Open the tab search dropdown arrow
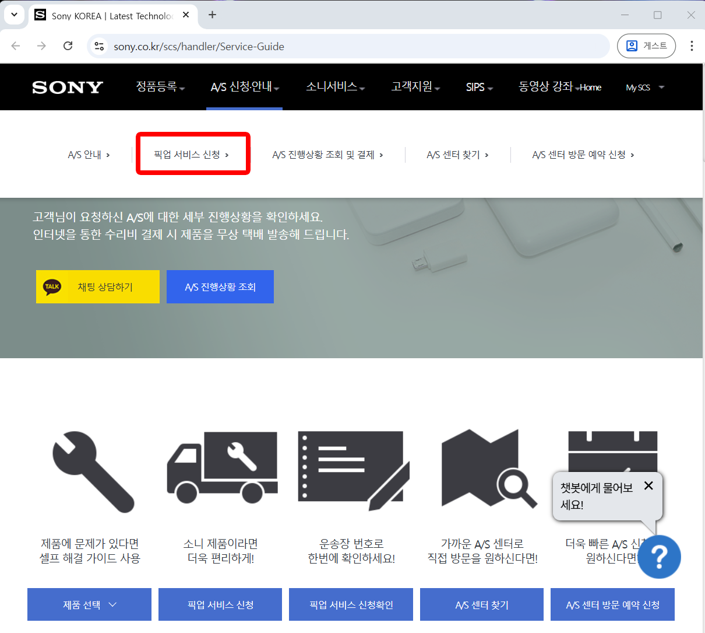This screenshot has width=705, height=633. (x=14, y=15)
